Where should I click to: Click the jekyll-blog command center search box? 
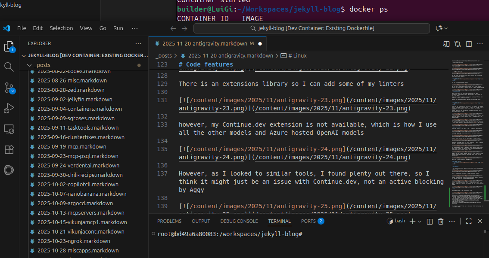(x=311, y=28)
